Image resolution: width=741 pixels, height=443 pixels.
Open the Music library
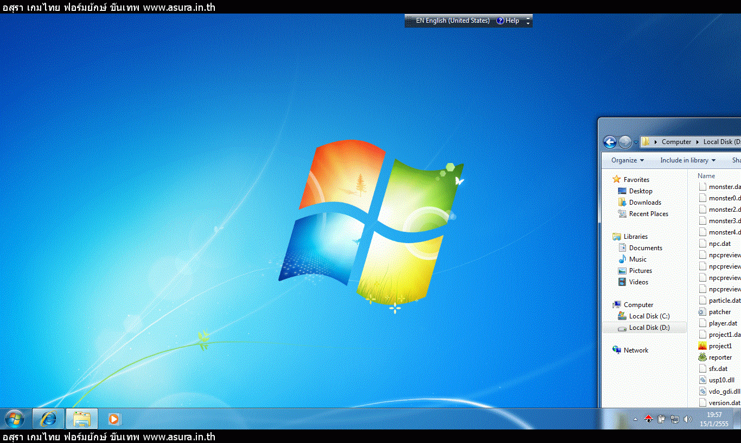tap(637, 259)
